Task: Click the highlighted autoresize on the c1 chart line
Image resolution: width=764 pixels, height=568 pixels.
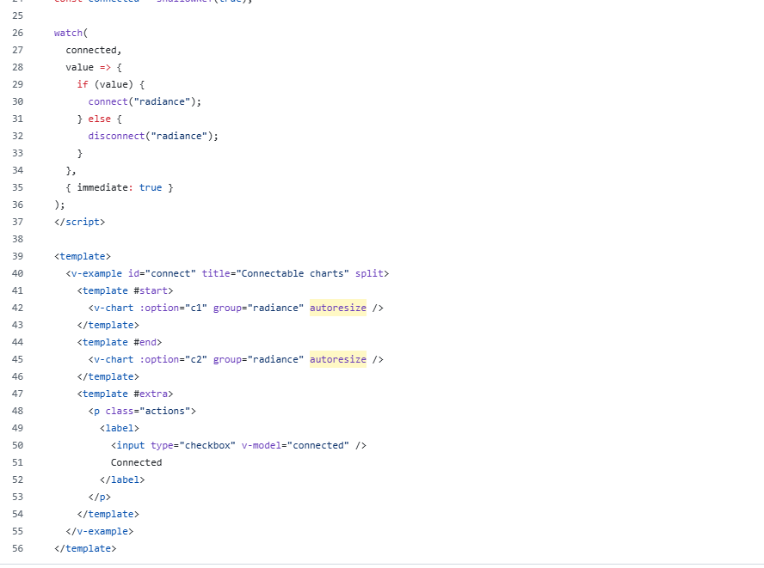Action: [337, 308]
